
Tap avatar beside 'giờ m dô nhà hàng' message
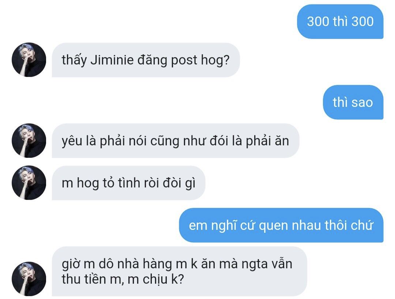29,279
